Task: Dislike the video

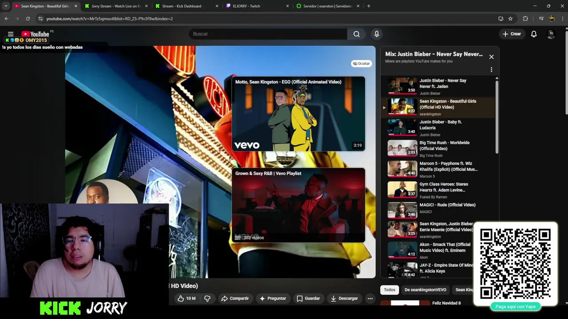Action: [207, 299]
